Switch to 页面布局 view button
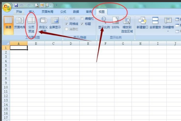181x121 pixels. click(20, 23)
